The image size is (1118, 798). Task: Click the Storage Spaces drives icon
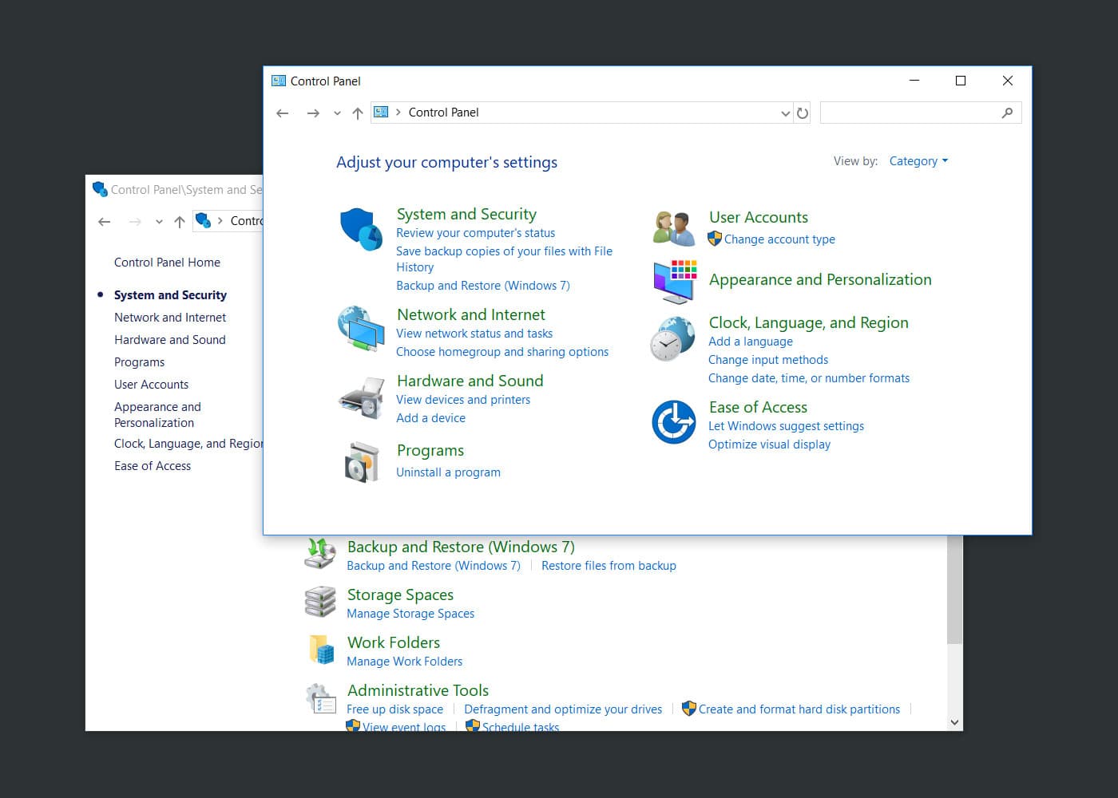pos(320,602)
